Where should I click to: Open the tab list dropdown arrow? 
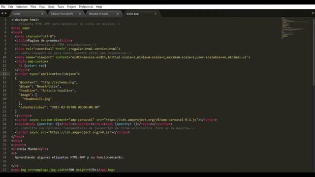click(x=313, y=13)
